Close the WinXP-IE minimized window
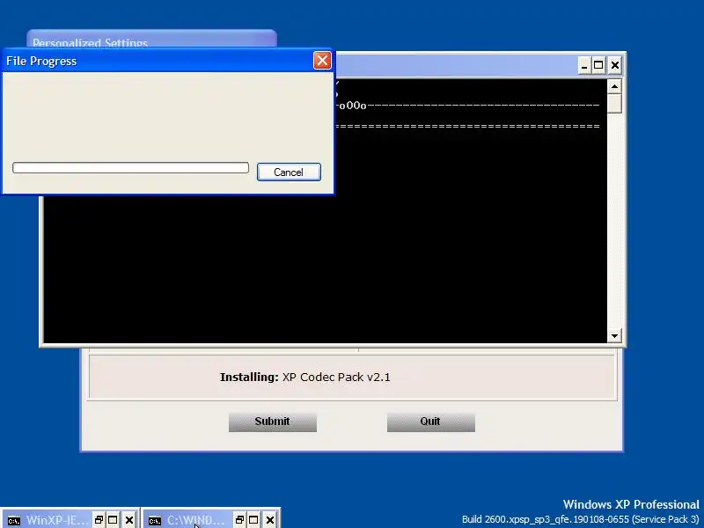The width and height of the screenshot is (704, 528). coord(128,520)
